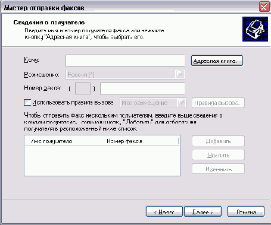Go back with the Назад button
The height and width of the screenshot is (225, 271).
pyautogui.click(x=164, y=211)
